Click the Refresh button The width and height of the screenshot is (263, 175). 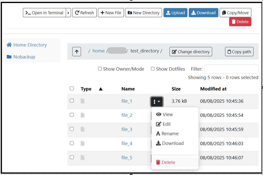point(85,13)
